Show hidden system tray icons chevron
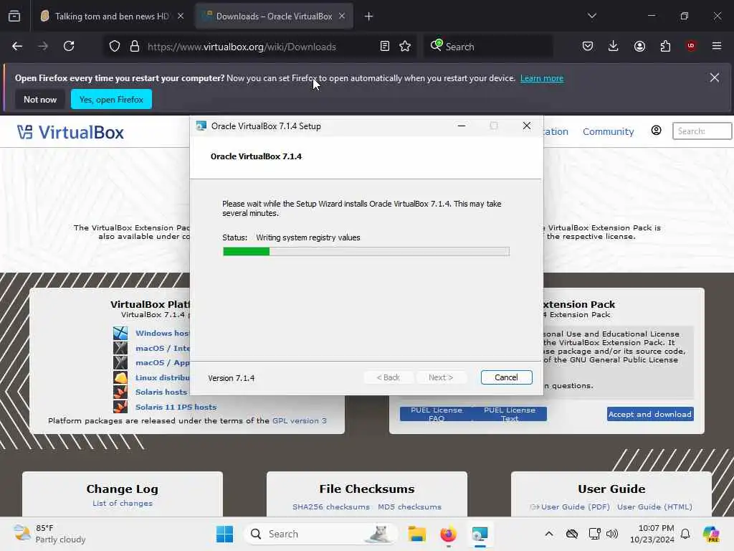 point(549,534)
